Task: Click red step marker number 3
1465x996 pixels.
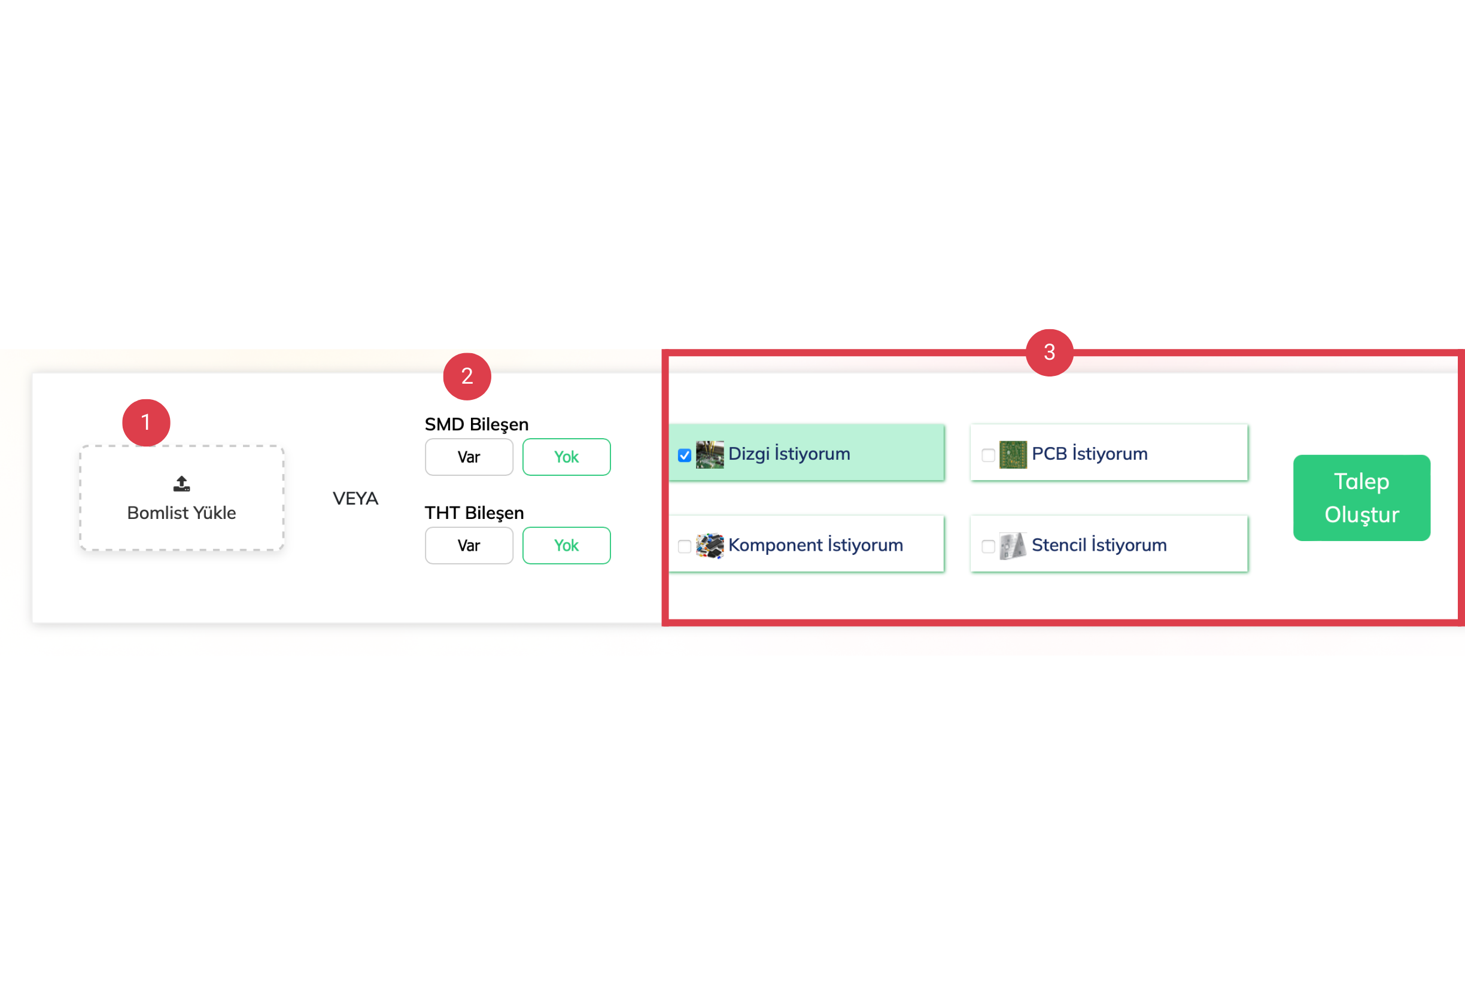Action: pos(1049,353)
